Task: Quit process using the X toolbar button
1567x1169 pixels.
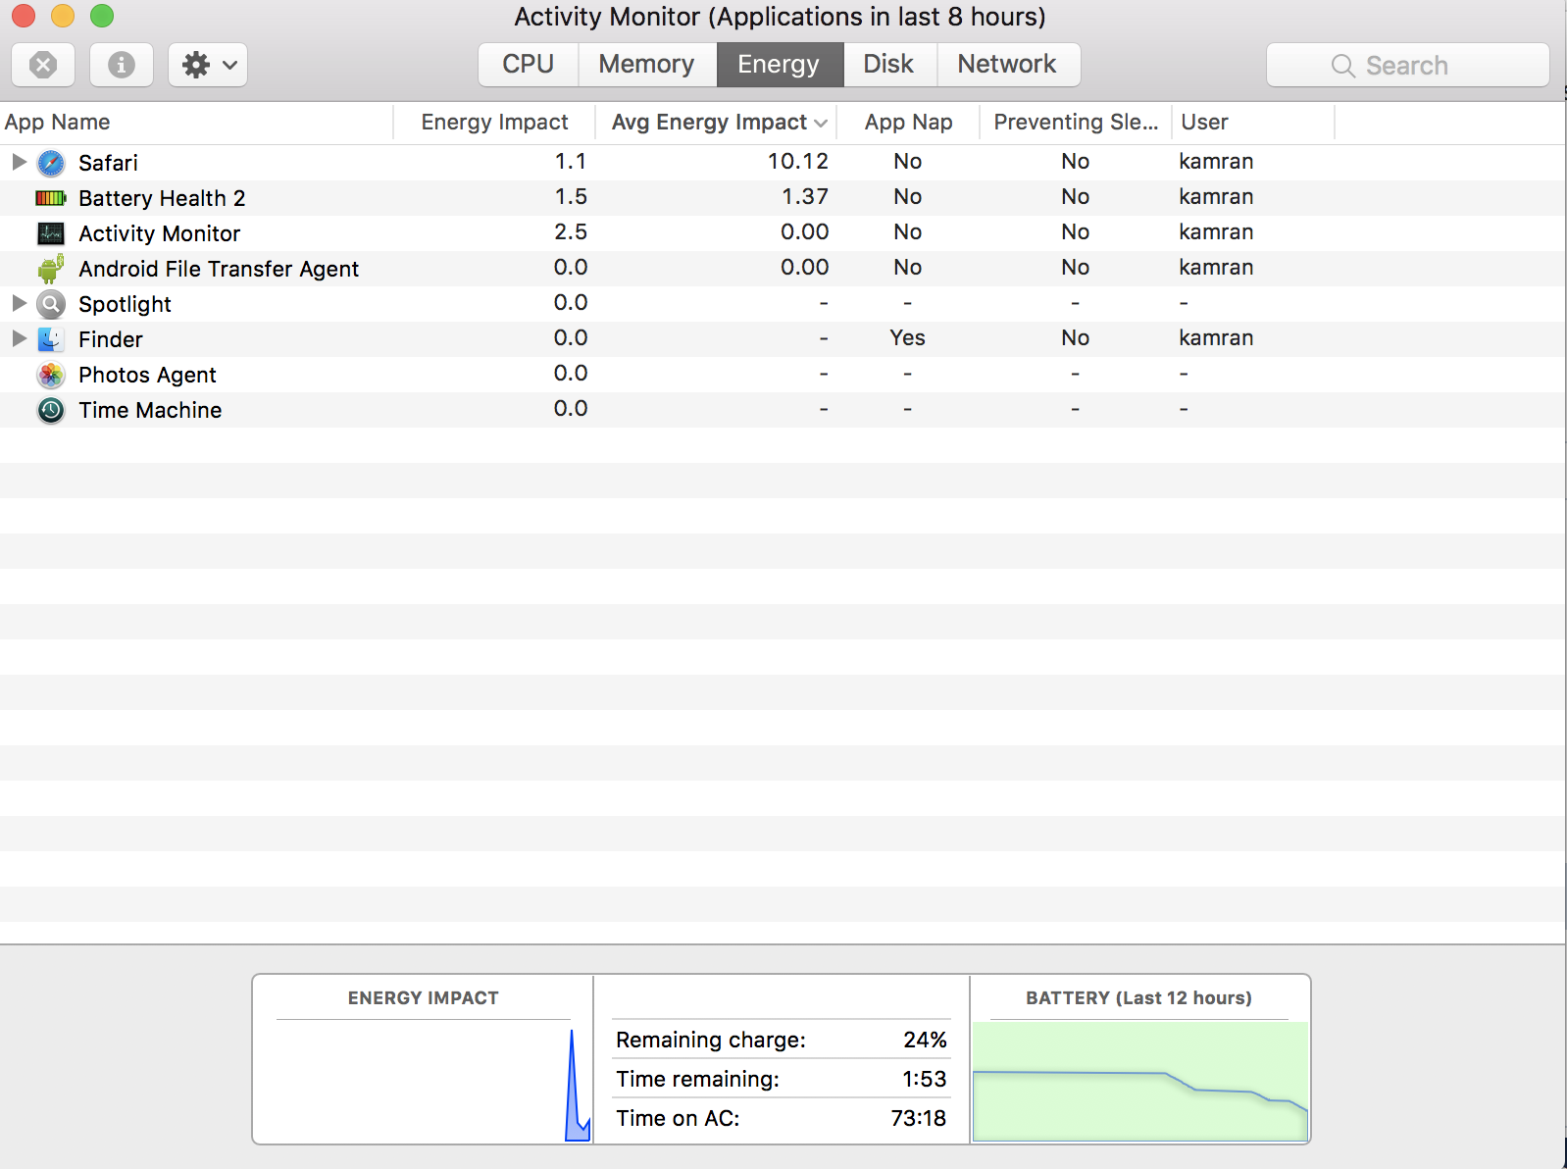Action: tap(43, 65)
